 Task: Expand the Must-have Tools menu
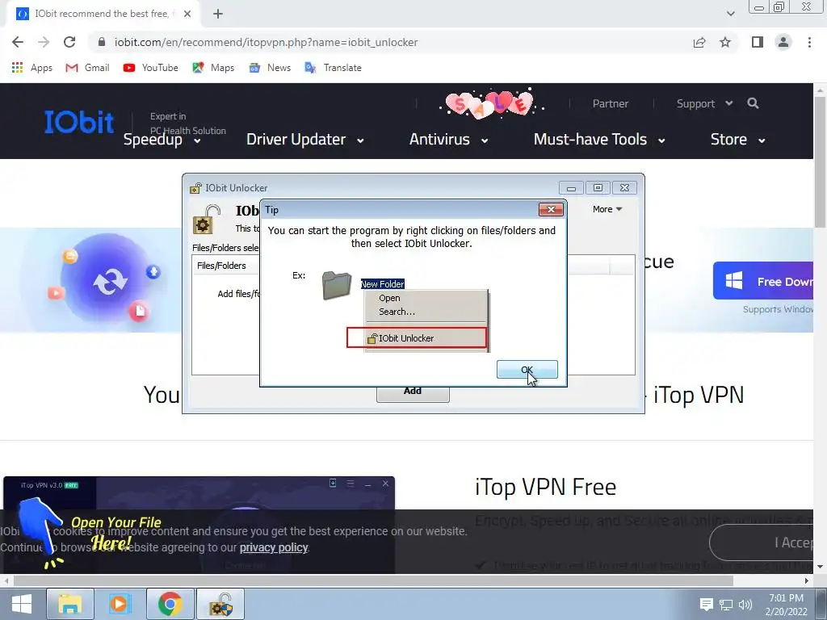click(599, 140)
